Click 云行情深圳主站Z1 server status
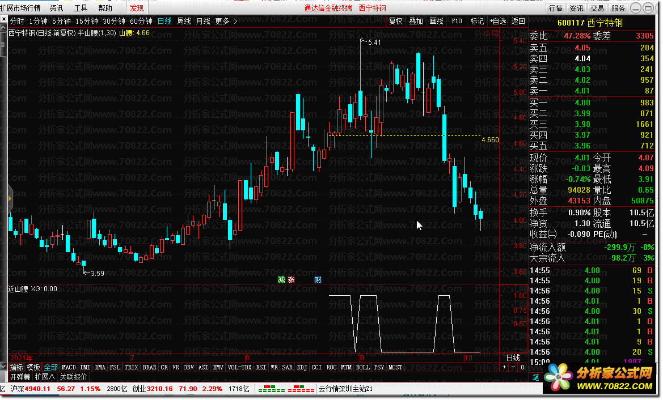Screen dimensions: 663x400 [345, 389]
